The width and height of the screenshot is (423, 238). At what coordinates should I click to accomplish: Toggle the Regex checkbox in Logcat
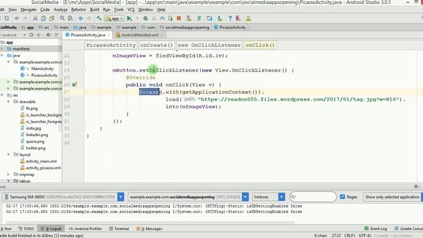342,197
